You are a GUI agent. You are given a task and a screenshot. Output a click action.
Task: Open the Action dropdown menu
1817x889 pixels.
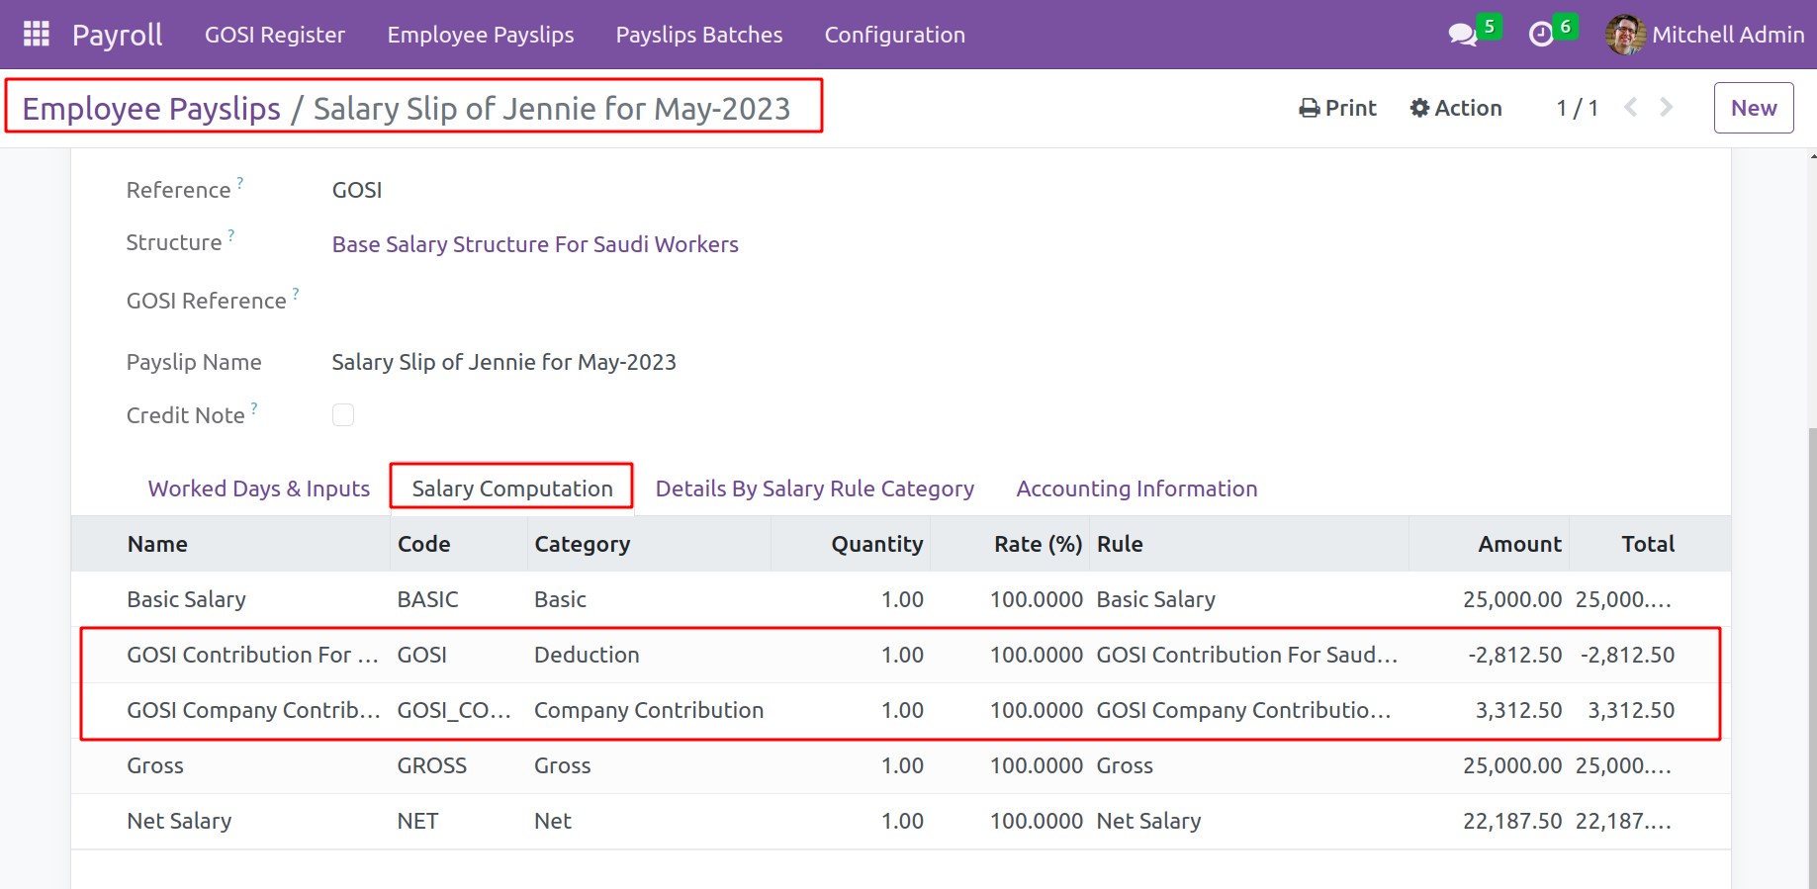pyautogui.click(x=1456, y=108)
